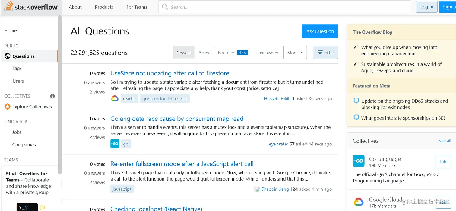Click the Stack Overflow logo
Image resolution: width=456 pixels, height=211 pixels.
31,7
